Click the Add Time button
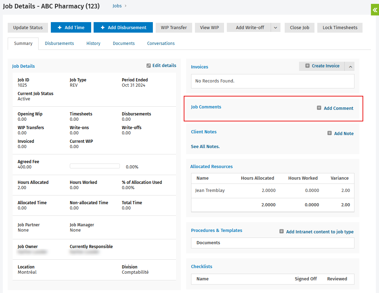The image size is (379, 293). pos(71,27)
